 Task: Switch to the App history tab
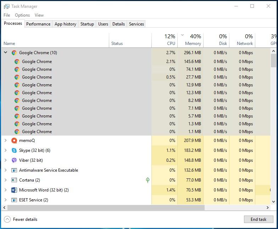click(x=65, y=24)
